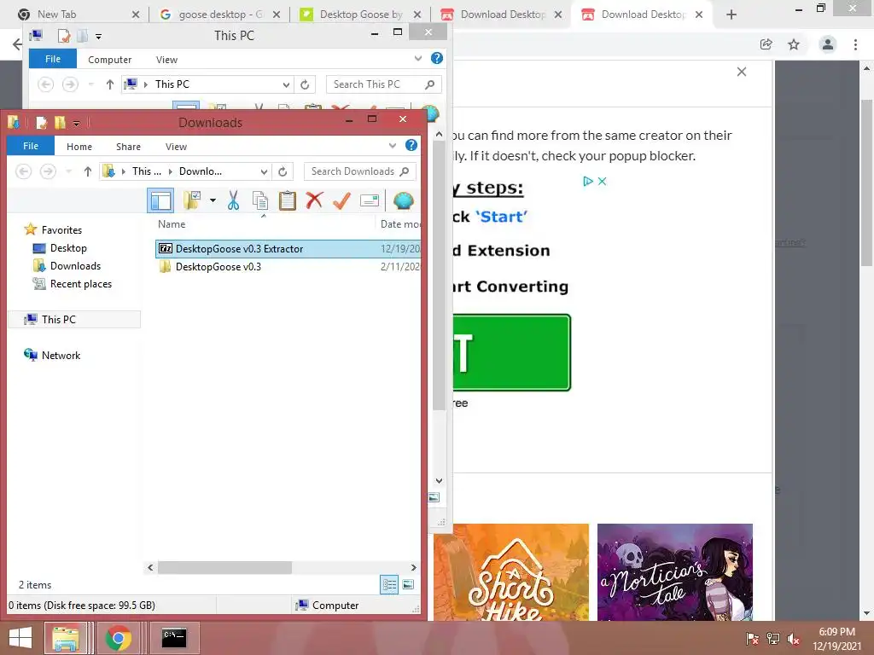Select DesktopGoose v0.3 Extractor file
The height and width of the screenshot is (655, 874).
click(x=288, y=249)
